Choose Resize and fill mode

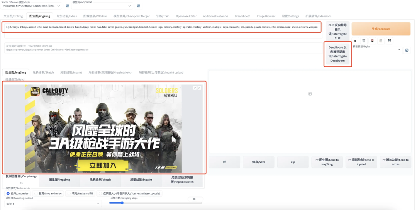point(80,193)
